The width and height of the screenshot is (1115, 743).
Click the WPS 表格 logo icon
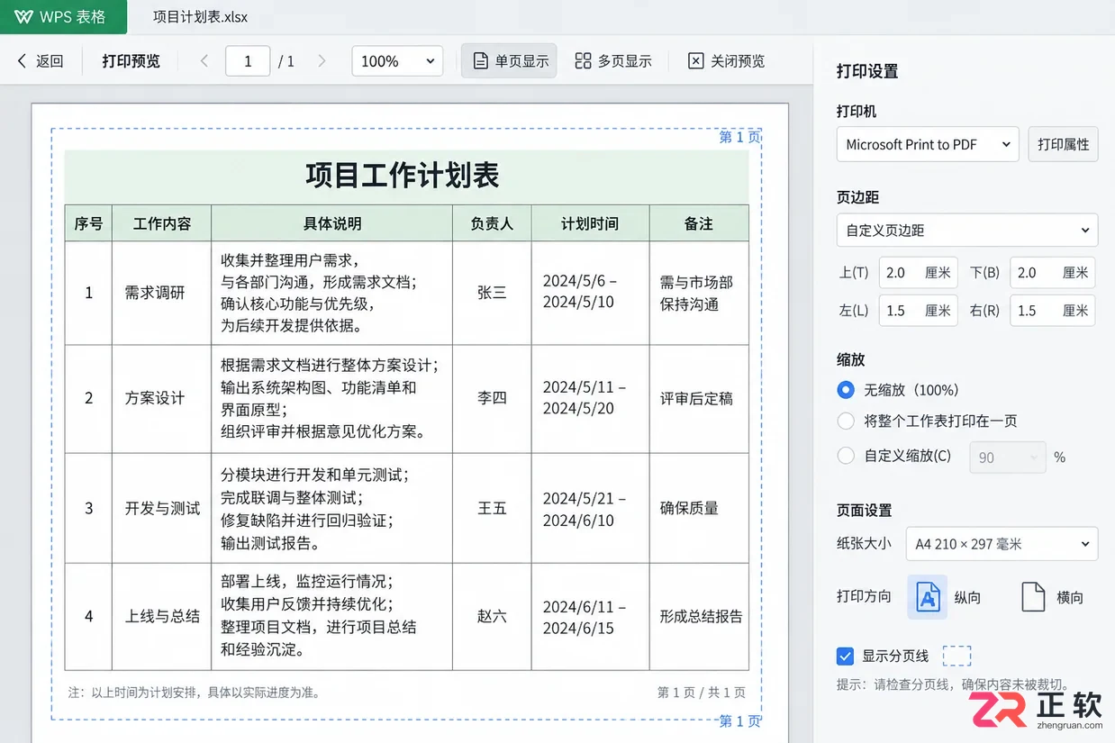click(23, 16)
